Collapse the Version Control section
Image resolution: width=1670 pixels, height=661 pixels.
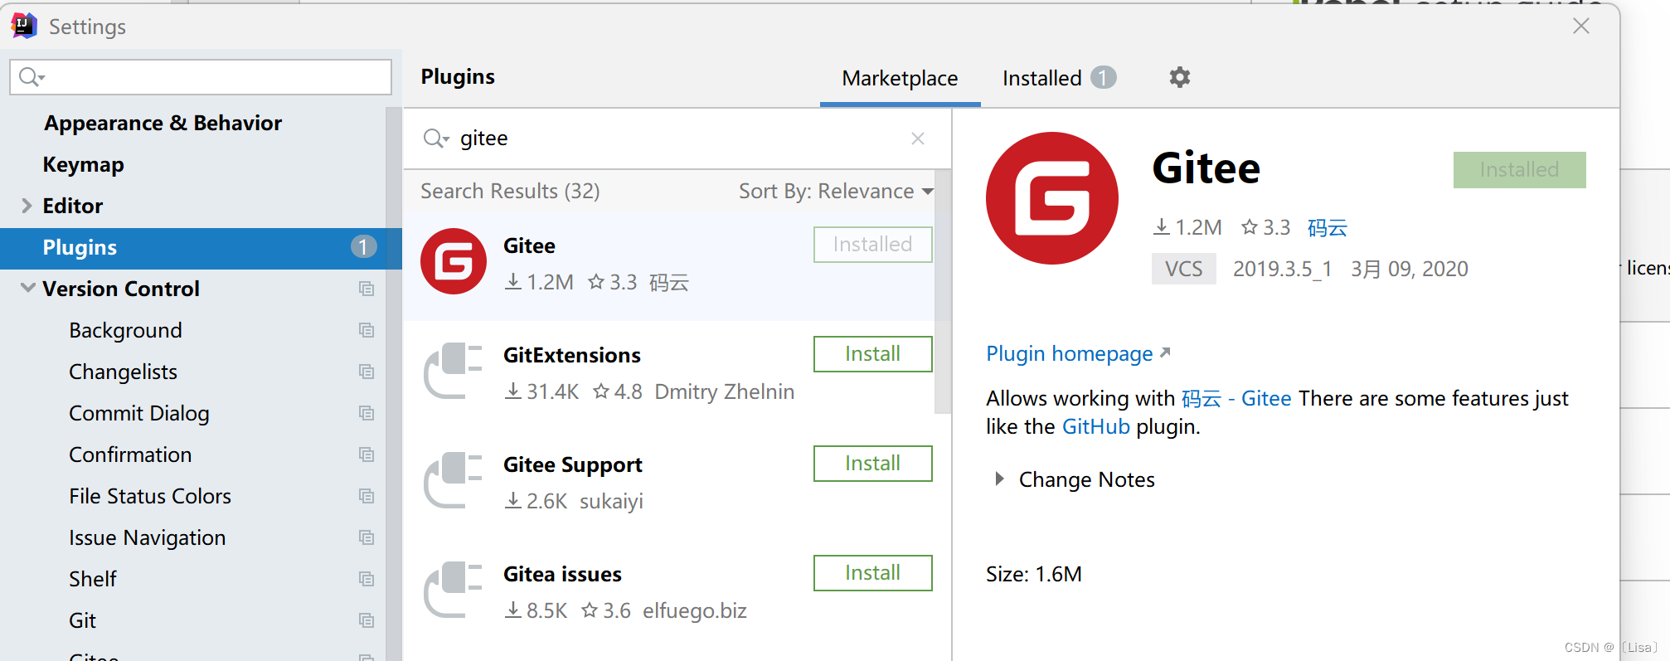pos(27,288)
